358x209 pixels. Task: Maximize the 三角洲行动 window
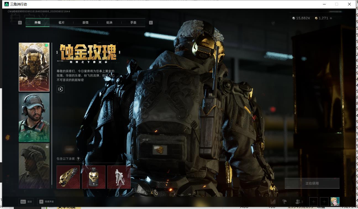pos(337,4)
